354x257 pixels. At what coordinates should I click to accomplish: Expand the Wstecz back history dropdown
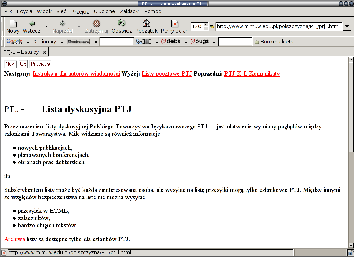[x=46, y=26]
